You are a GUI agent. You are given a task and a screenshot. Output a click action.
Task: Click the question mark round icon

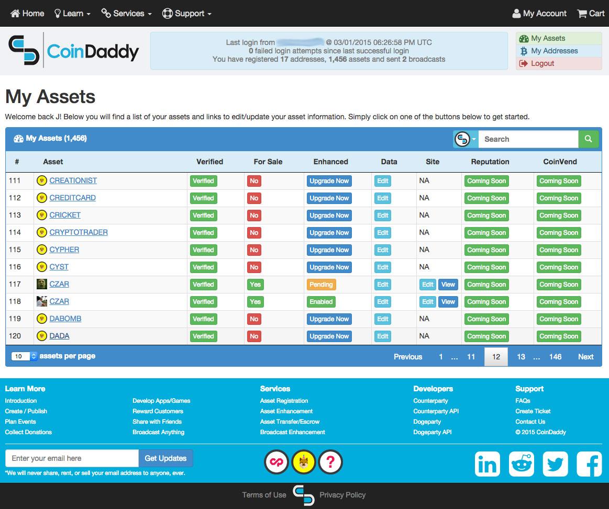(x=330, y=462)
